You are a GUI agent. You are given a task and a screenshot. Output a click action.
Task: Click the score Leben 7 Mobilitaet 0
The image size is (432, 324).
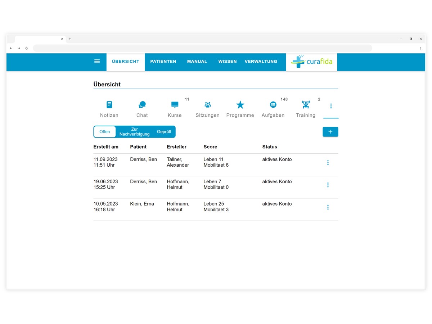point(216,185)
